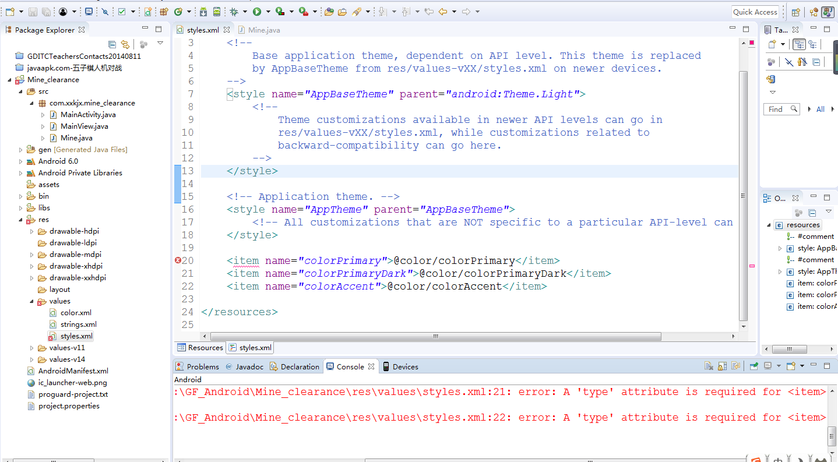Image resolution: width=838 pixels, height=462 pixels.
Task: Click Collapse All in Package Explorer
Action: [112, 44]
